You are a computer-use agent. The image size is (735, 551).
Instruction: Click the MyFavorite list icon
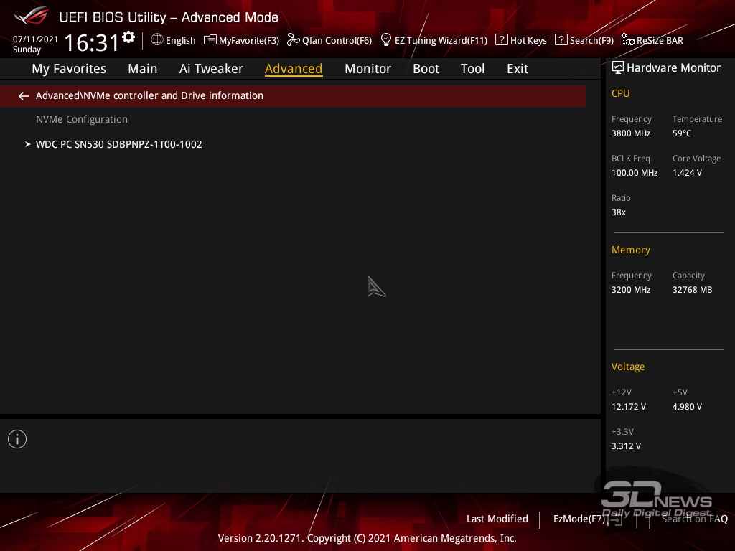[210, 40]
